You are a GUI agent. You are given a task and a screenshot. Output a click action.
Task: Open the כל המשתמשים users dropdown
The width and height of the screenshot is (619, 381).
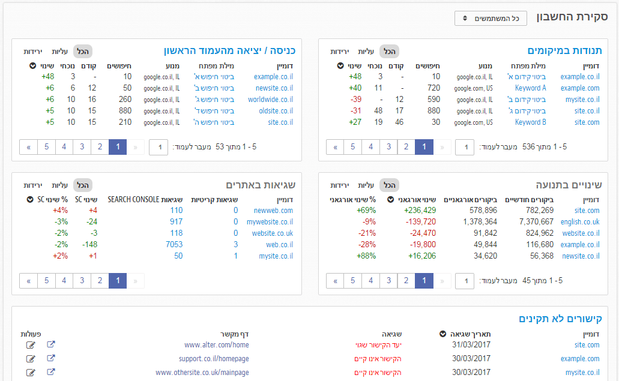pyautogui.click(x=491, y=19)
